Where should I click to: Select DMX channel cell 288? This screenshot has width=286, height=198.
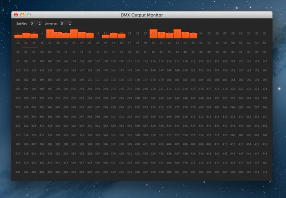coord(265,108)
